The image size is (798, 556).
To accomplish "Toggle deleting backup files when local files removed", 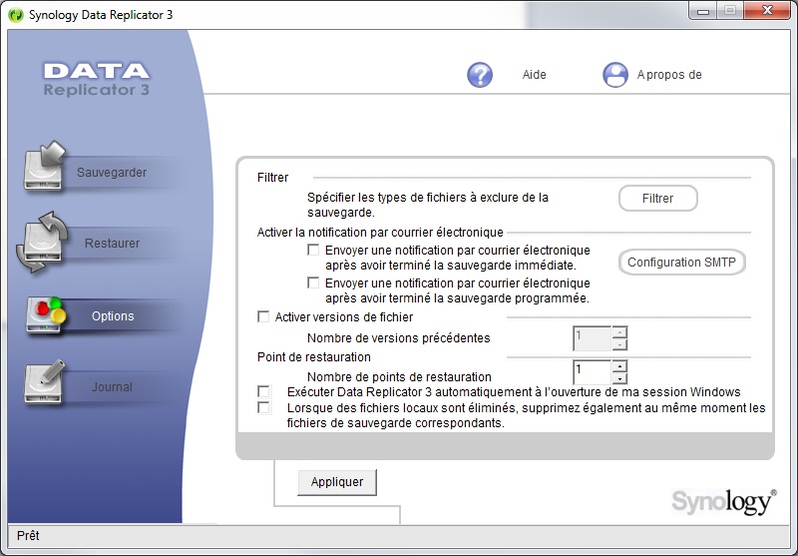I will click(x=263, y=407).
